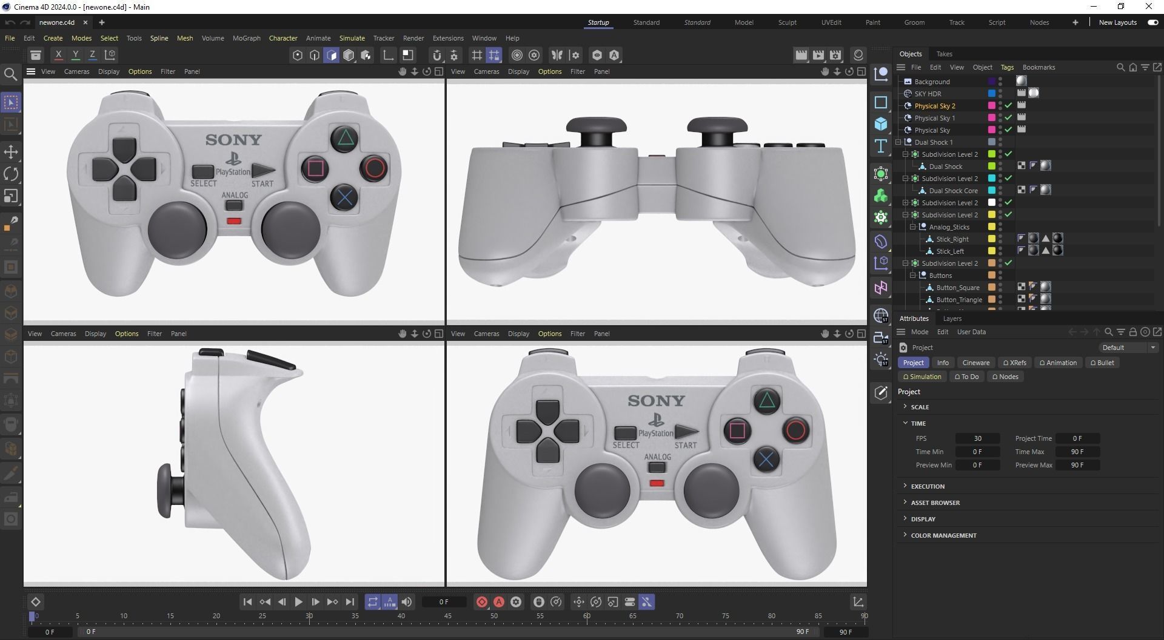Toggle the sound playback icon
This screenshot has width=1164, height=640.
407,602
